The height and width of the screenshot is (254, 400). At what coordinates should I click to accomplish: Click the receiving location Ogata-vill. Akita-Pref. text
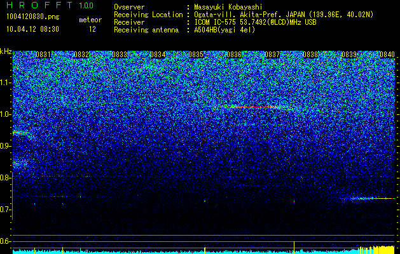pos(249,15)
